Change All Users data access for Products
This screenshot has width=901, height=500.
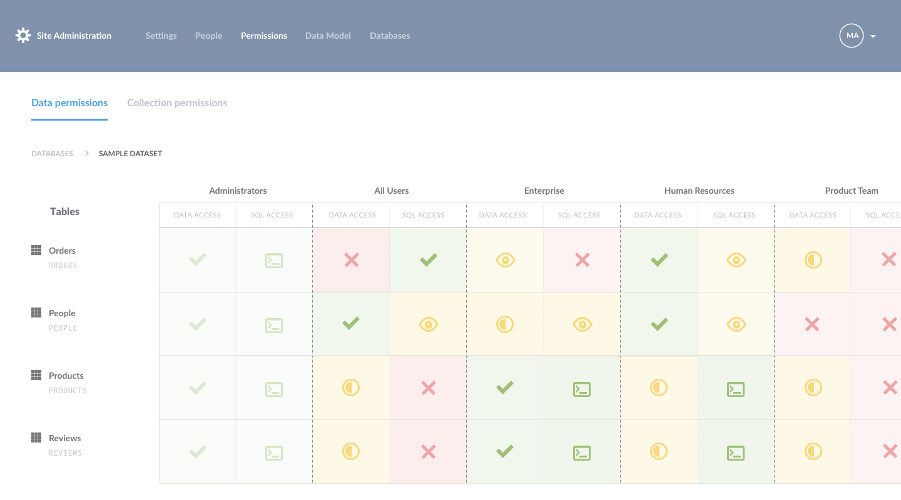[352, 388]
